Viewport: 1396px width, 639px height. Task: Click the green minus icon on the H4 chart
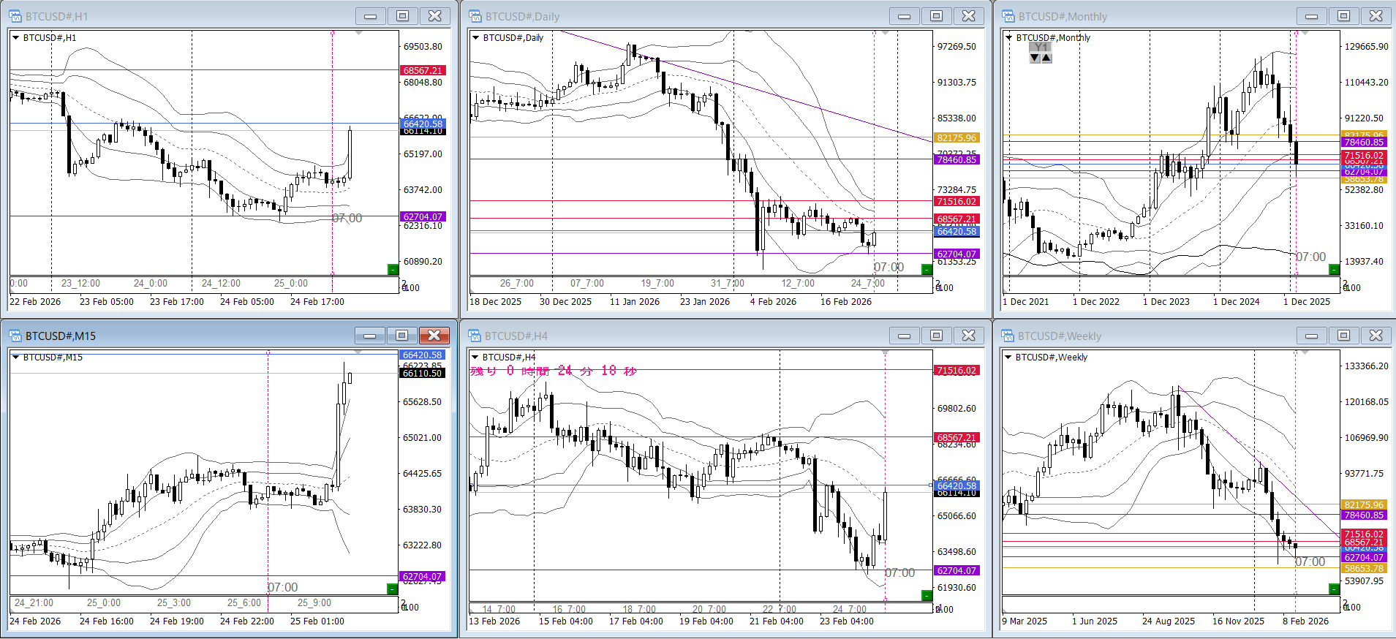tap(927, 595)
